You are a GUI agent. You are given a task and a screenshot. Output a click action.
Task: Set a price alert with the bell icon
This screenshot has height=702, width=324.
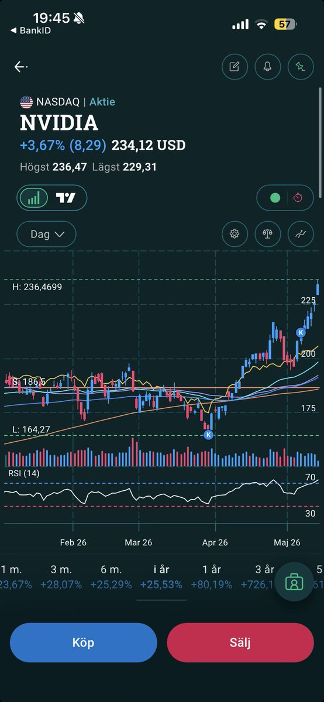pyautogui.click(x=268, y=67)
